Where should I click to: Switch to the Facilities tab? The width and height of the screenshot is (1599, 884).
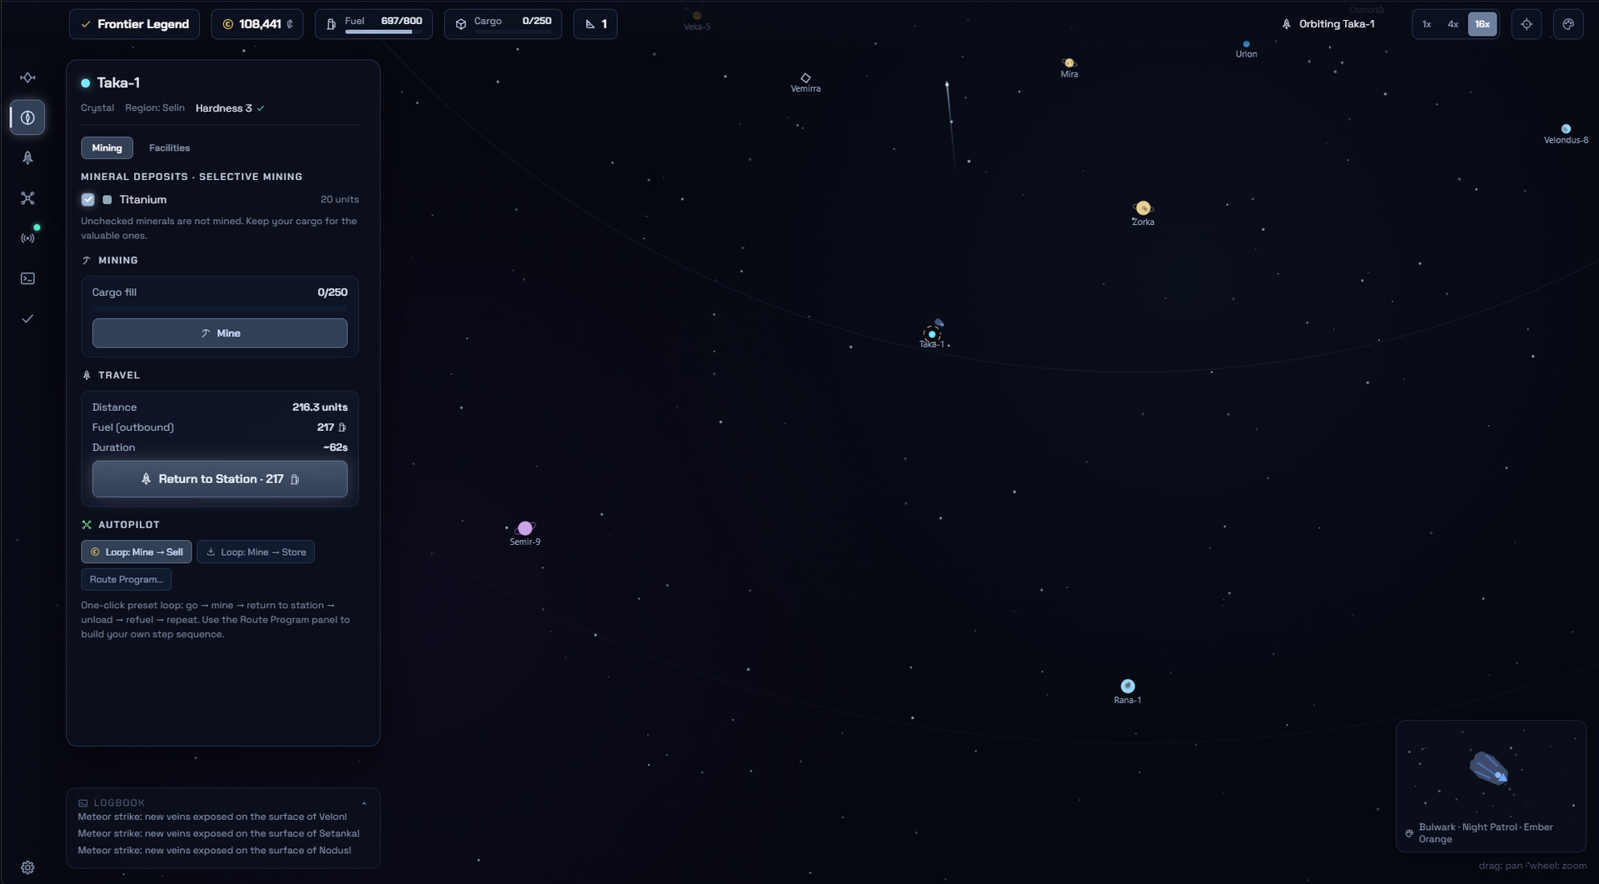[x=169, y=147]
